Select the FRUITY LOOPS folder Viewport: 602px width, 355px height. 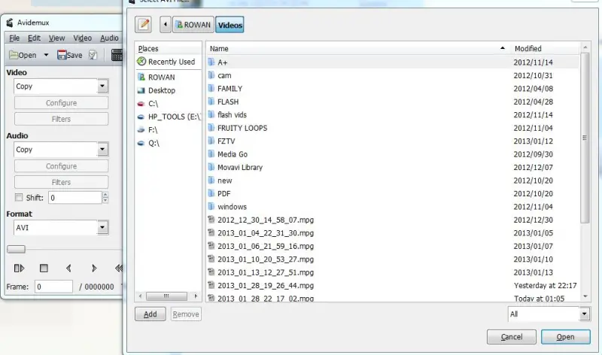coord(393,128)
